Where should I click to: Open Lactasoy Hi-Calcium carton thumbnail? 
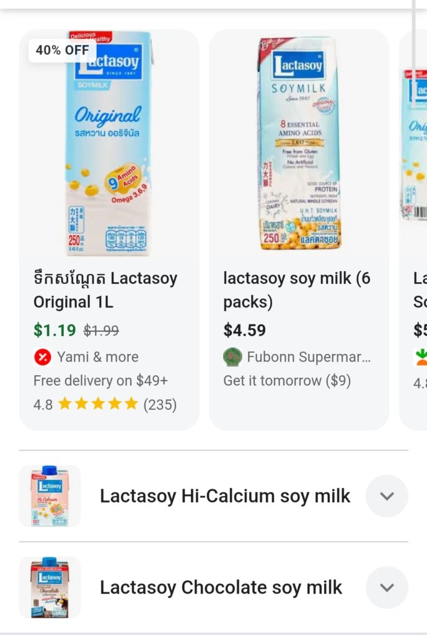pyautogui.click(x=50, y=496)
